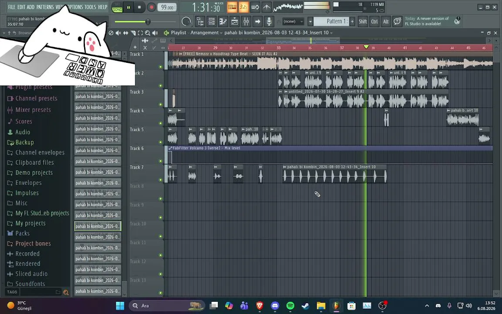Click the red record button

coord(152,7)
